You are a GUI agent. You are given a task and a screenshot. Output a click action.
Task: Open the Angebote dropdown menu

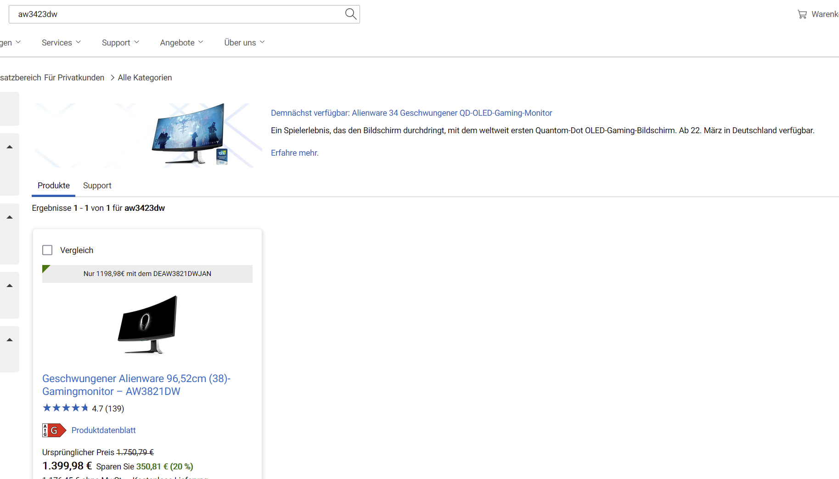point(181,43)
